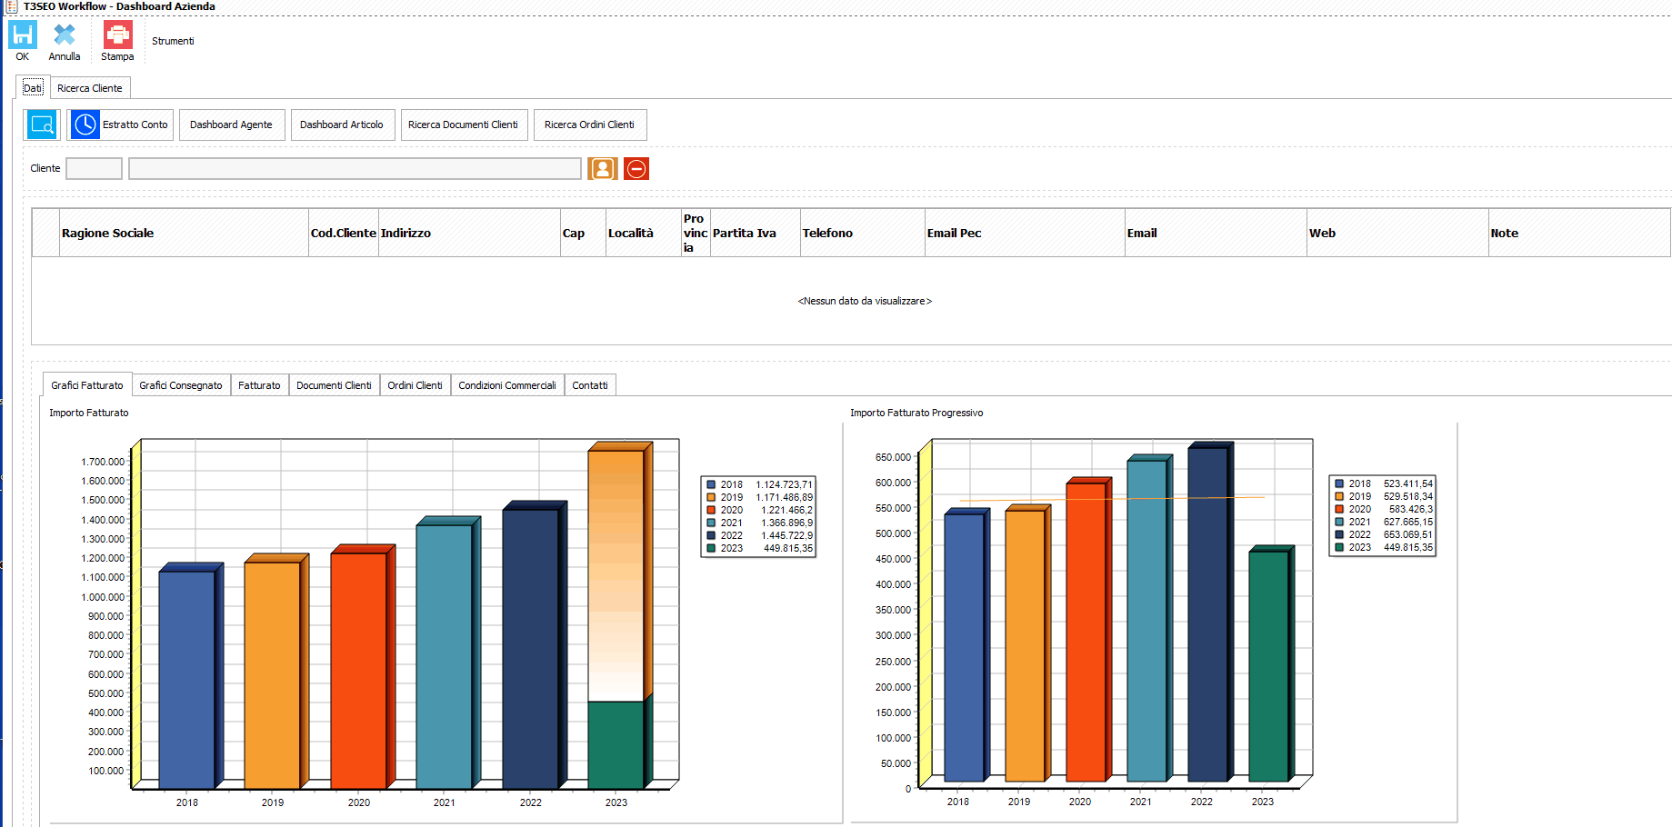Click 2023 legend swatch in Progressivo legend
This screenshot has width=1672, height=827.
[1339, 547]
